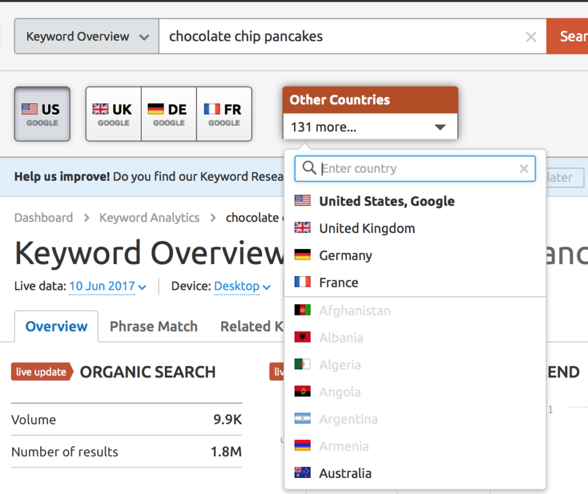Change Device from Desktop dropdown
The width and height of the screenshot is (588, 494).
242,286
